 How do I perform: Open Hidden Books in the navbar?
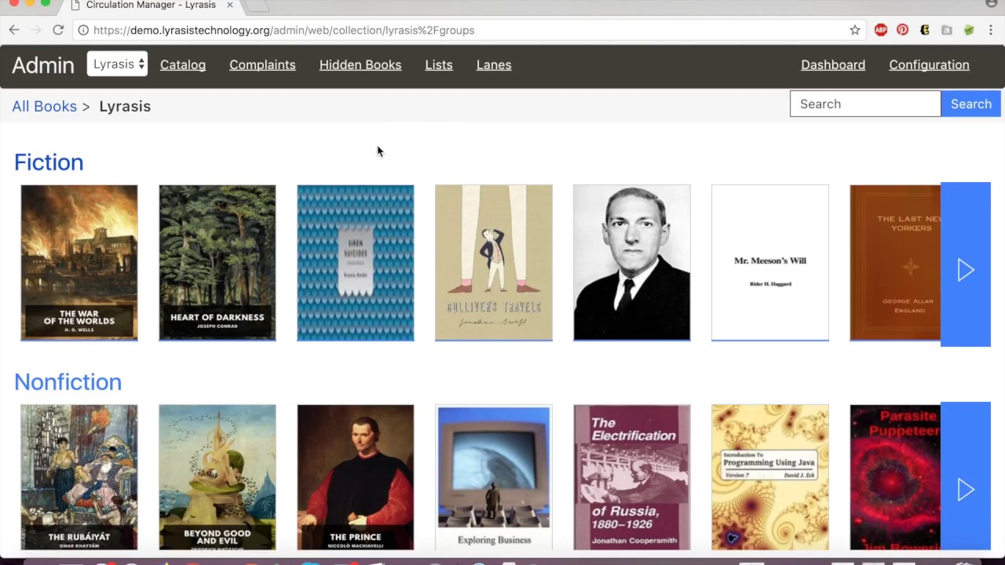(360, 65)
